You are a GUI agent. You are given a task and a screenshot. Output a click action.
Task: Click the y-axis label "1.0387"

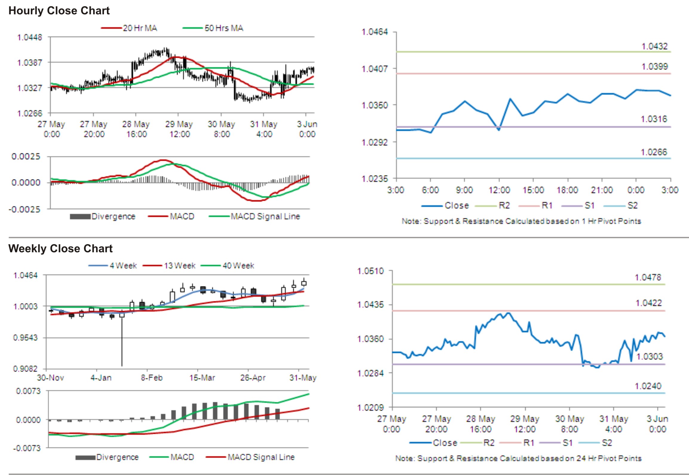(x=30, y=63)
